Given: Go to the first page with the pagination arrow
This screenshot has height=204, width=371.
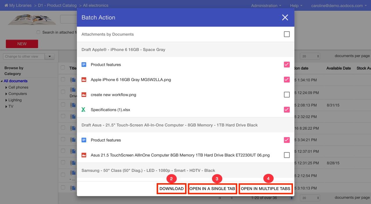Looking at the screenshot, I should pos(220,198).
